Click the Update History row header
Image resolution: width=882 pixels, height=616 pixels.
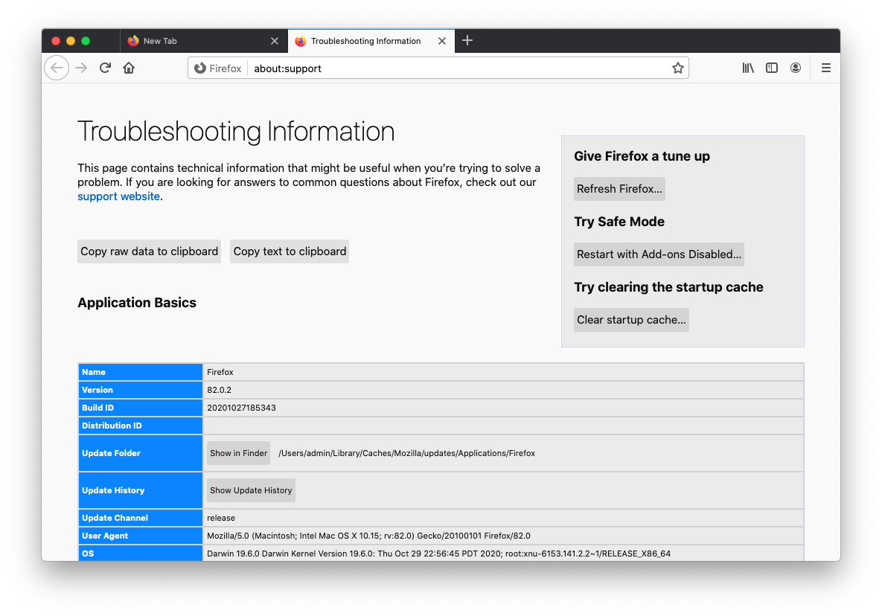pyautogui.click(x=140, y=490)
